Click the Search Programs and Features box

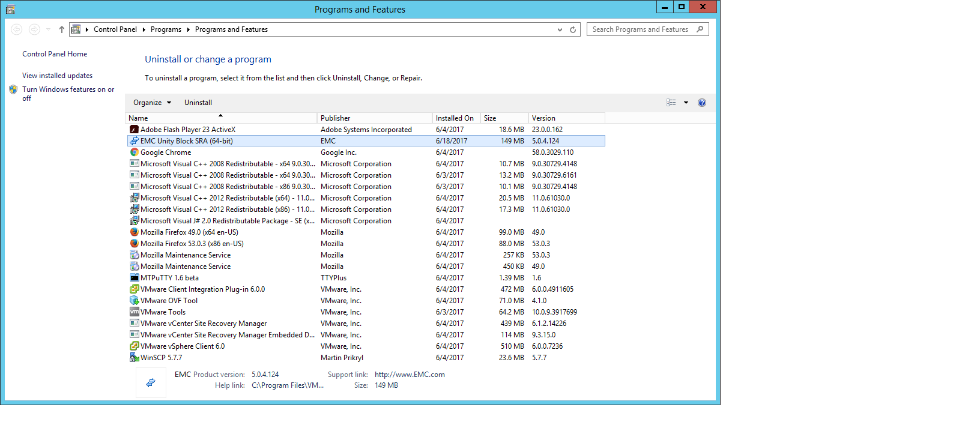pos(640,29)
